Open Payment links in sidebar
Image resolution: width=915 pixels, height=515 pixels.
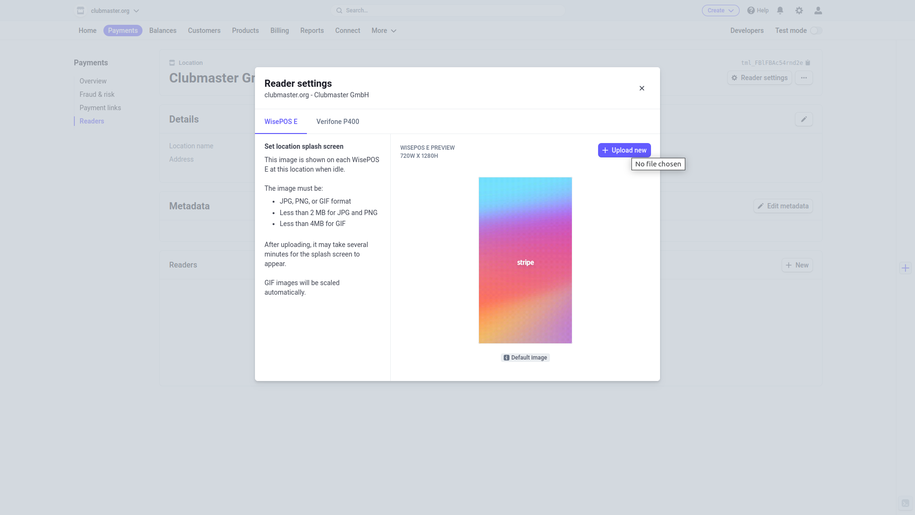click(100, 108)
